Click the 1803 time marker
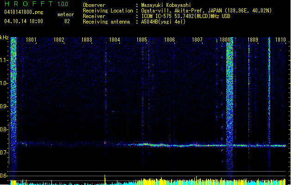The height and width of the screenshot is (185, 291). point(87,40)
